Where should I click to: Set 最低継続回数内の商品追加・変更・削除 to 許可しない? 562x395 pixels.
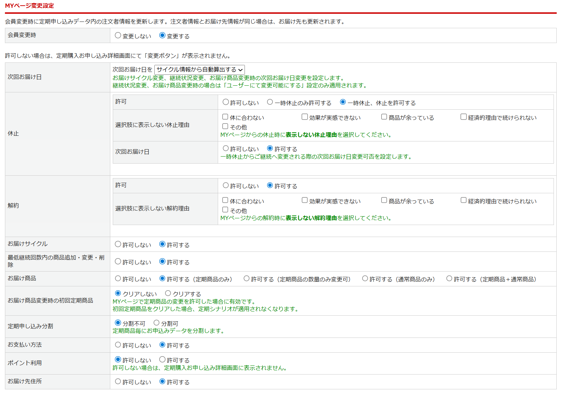(x=118, y=262)
